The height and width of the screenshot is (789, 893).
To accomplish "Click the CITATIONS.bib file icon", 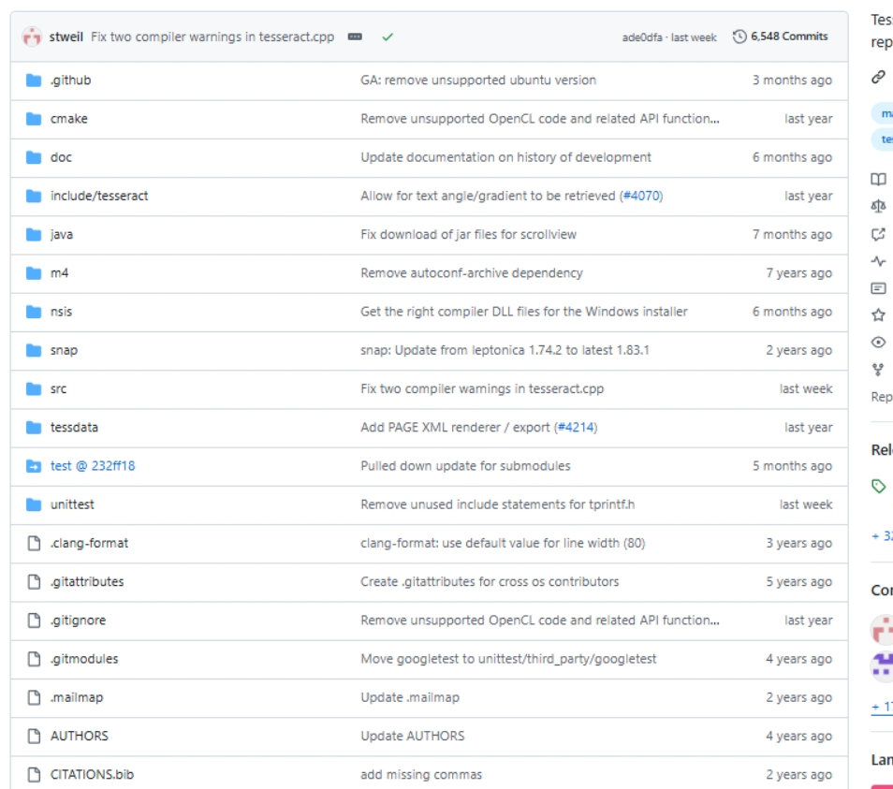I will (34, 775).
